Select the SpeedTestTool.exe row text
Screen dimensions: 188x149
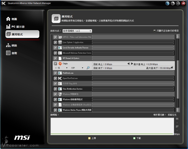(x=70, y=78)
